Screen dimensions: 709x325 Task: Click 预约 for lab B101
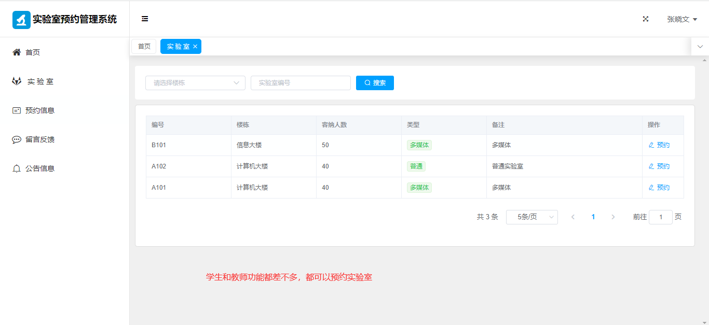pyautogui.click(x=659, y=145)
